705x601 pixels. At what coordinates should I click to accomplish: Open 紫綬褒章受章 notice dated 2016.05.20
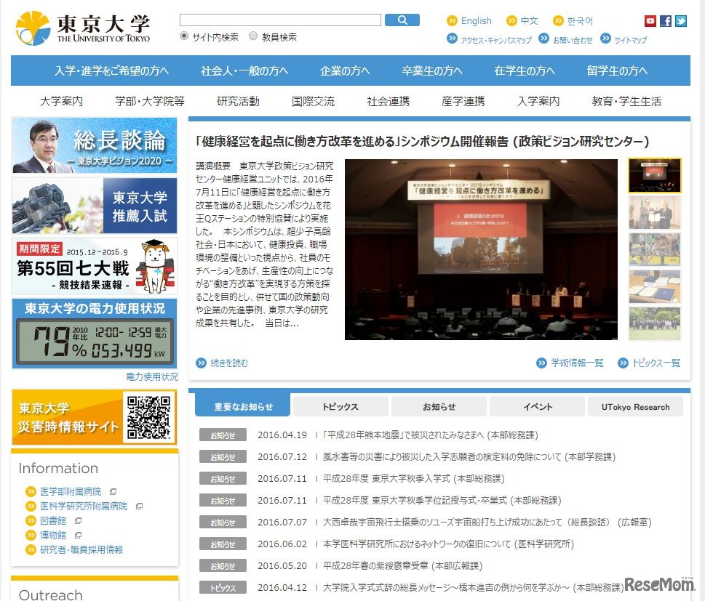402,566
